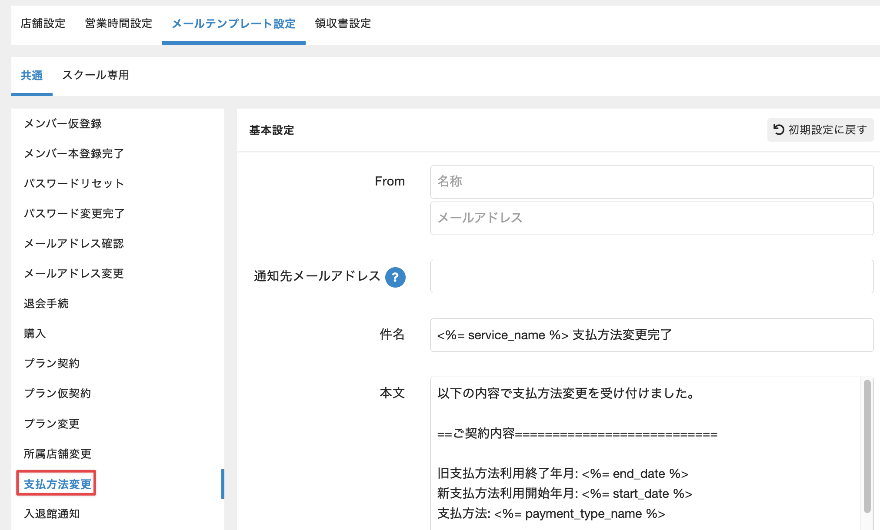
Task: Switch to 営業時間設定 tab
Action: pyautogui.click(x=119, y=23)
